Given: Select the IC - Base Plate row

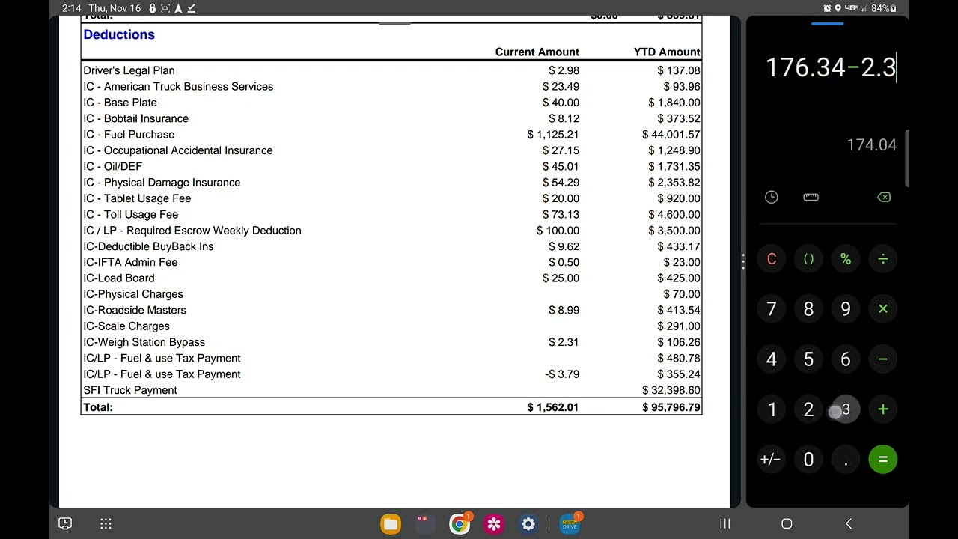Looking at the screenshot, I should [x=391, y=103].
